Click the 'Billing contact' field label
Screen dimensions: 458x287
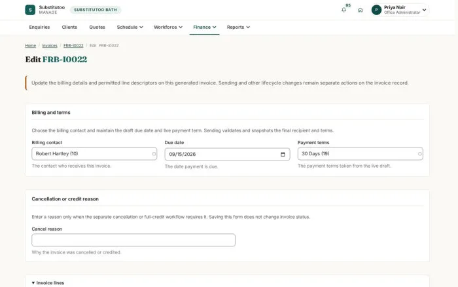[x=46, y=142]
